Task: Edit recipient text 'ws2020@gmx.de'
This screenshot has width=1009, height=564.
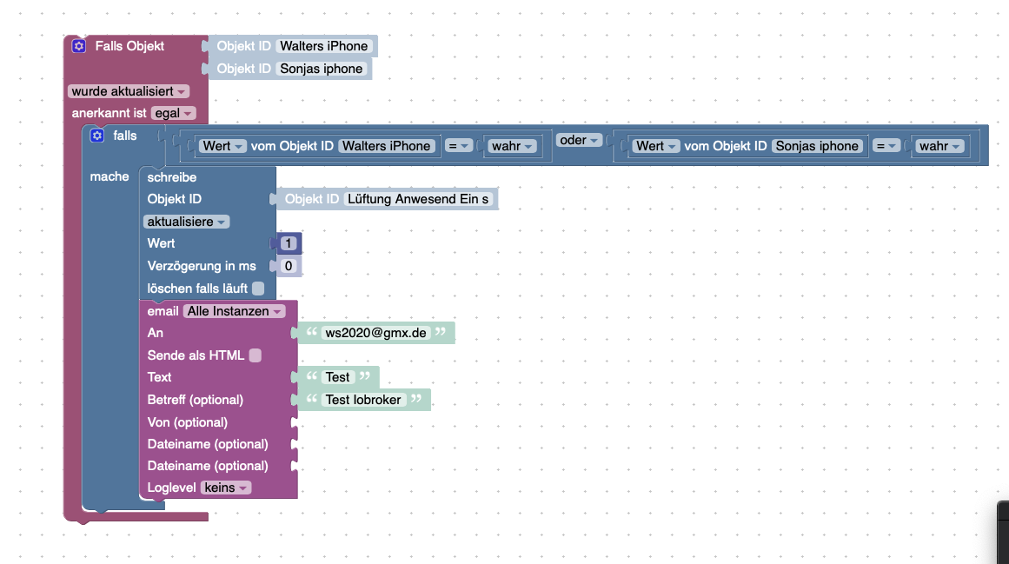Action: (375, 333)
